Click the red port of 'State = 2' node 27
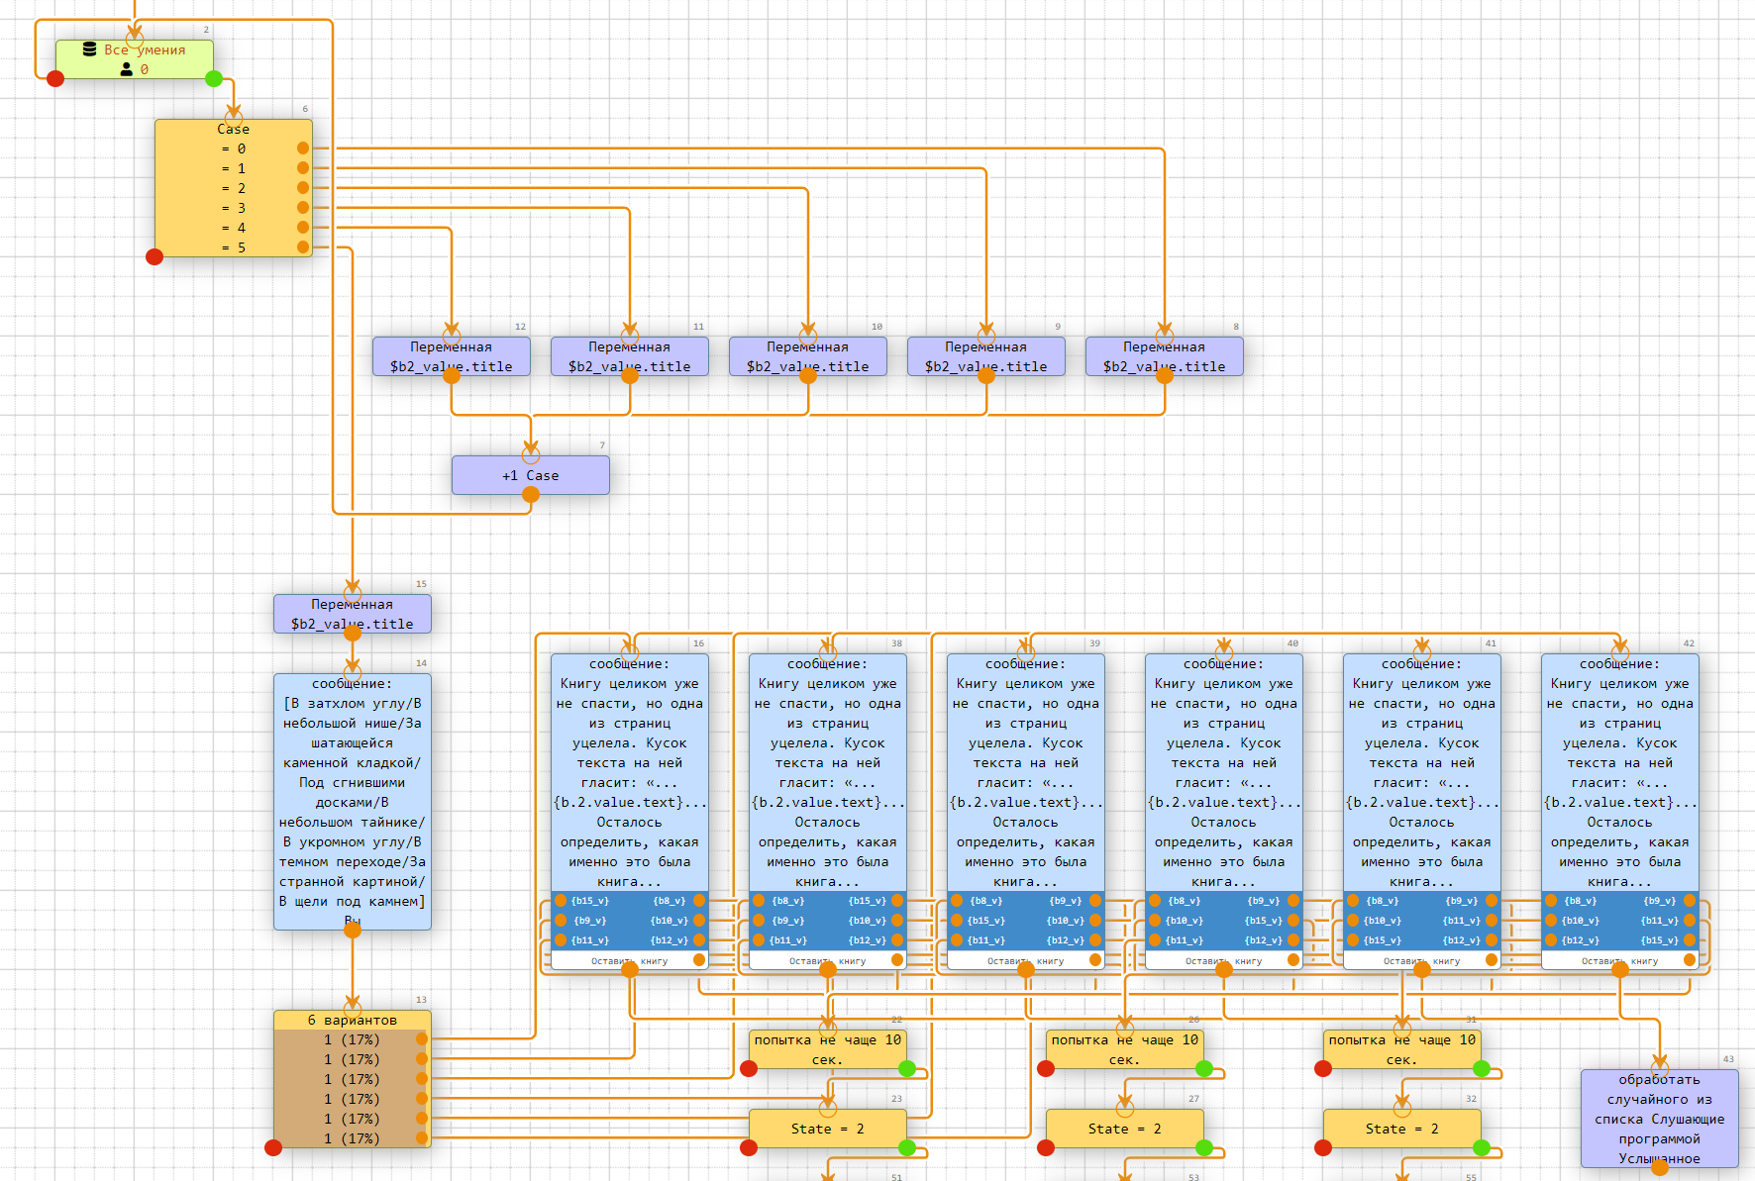The width and height of the screenshot is (1755, 1181). point(1046,1148)
